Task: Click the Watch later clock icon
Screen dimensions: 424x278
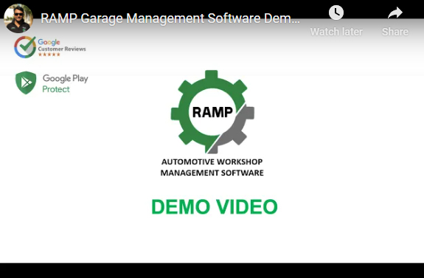Action: [336, 13]
